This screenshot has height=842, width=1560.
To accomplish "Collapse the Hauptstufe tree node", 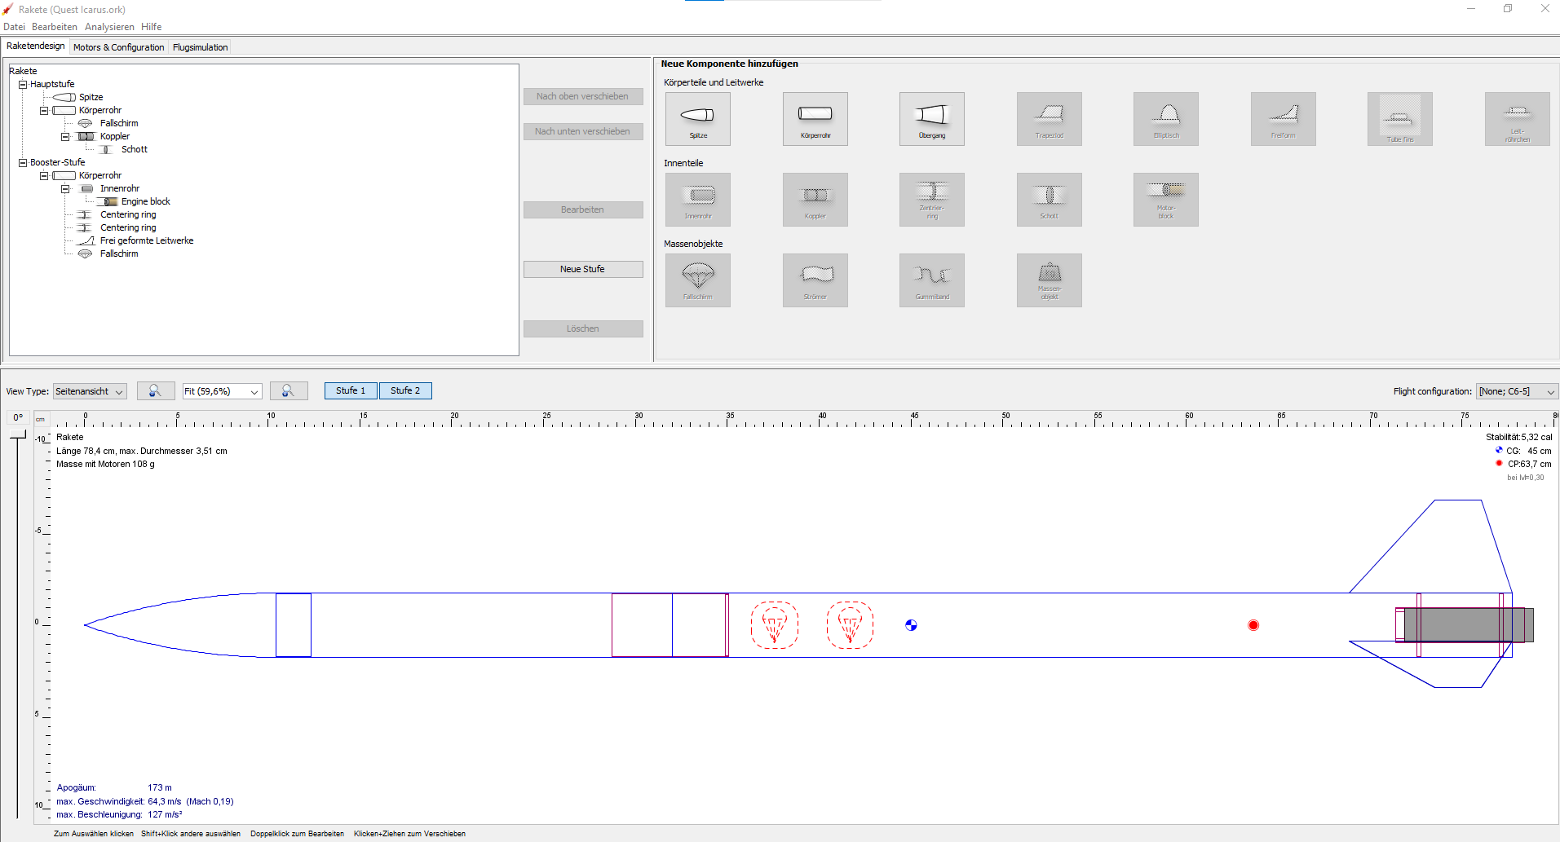I will 23,84.
